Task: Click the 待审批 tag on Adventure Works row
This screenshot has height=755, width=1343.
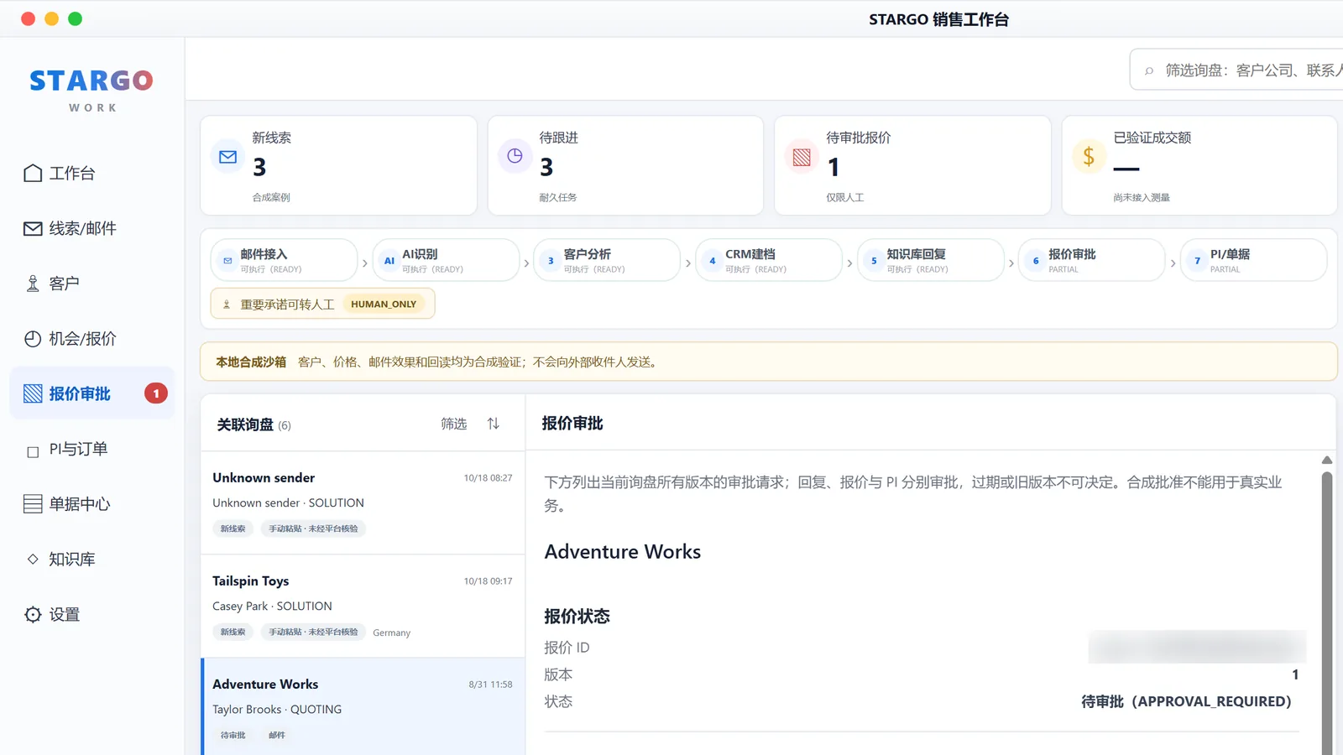Action: tap(233, 735)
